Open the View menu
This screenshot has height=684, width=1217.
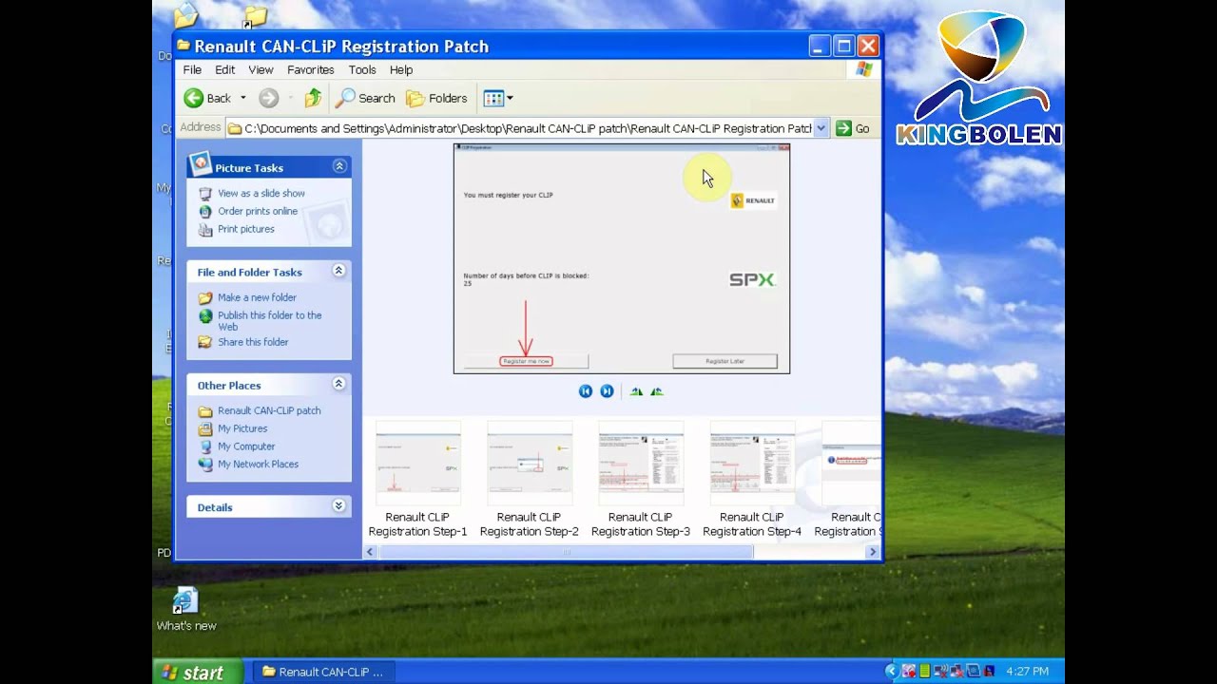[261, 69]
